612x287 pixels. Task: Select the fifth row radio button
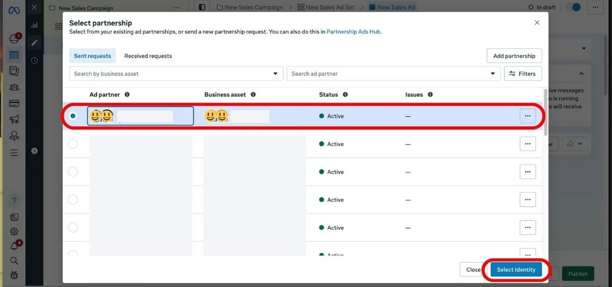pos(73,227)
